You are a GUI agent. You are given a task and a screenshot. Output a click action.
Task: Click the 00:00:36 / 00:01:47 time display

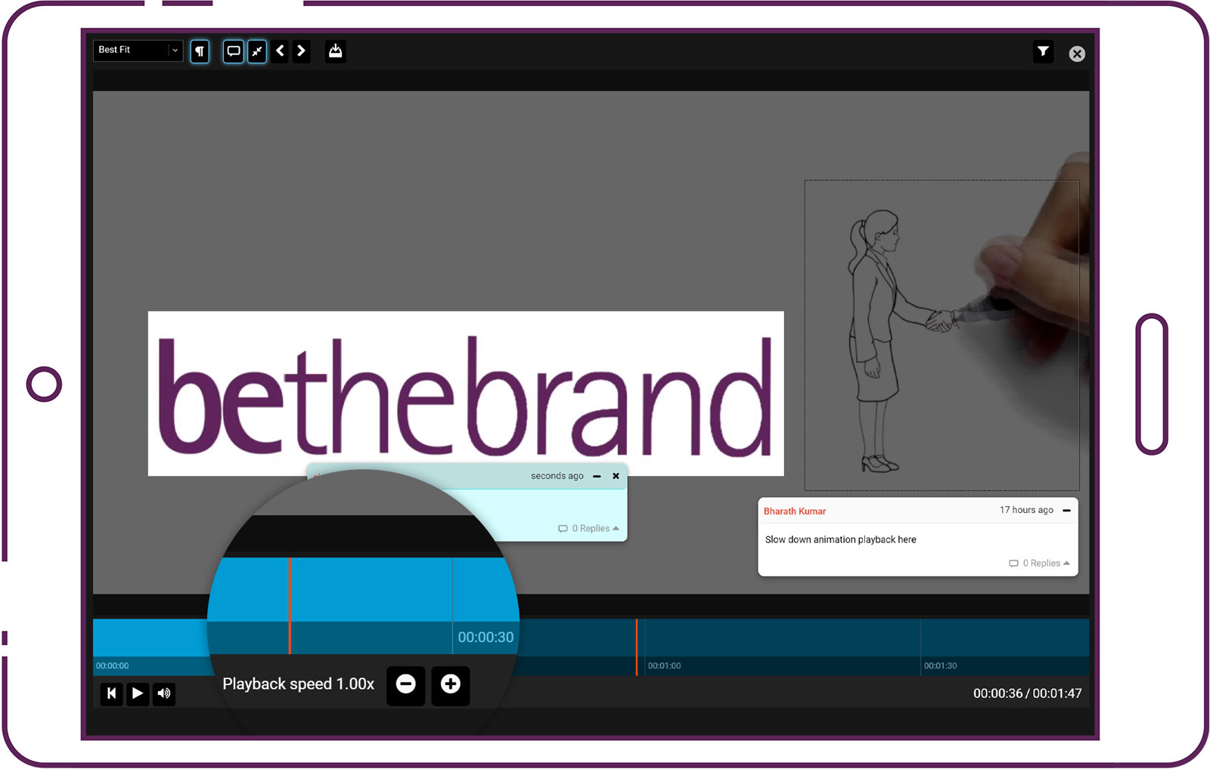point(1027,693)
